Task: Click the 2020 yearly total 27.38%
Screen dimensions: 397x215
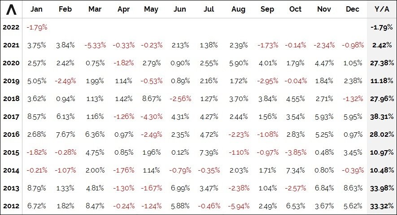Action: point(381,63)
